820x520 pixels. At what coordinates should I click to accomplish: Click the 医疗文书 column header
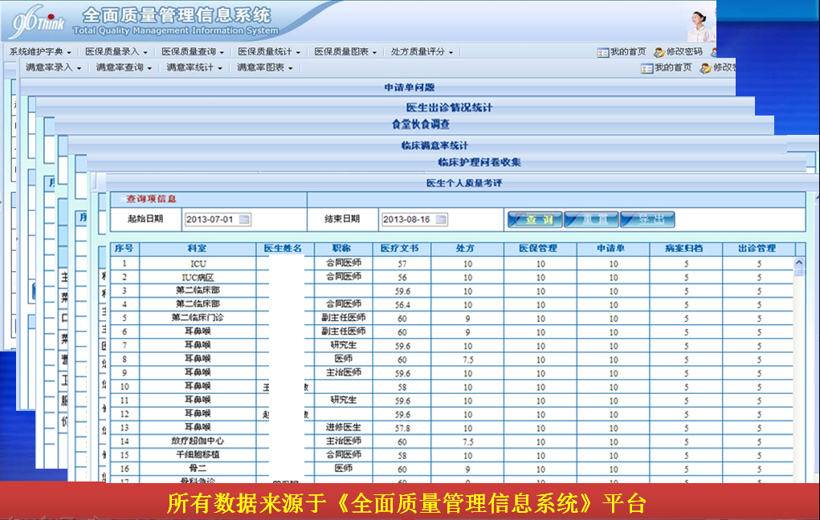click(x=402, y=249)
